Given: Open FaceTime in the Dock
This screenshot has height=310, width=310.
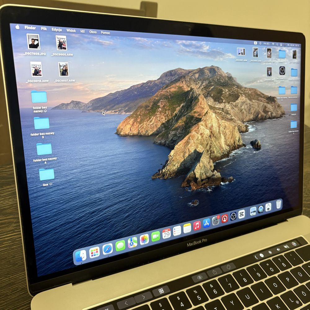Looking at the screenshot, I should point(156,237).
